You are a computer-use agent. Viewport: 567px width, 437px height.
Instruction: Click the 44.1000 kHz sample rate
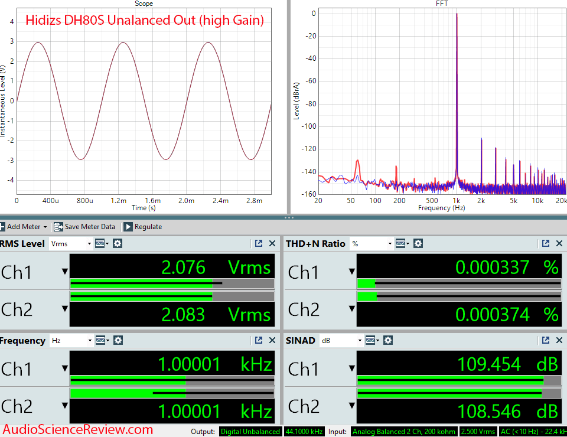304,432
